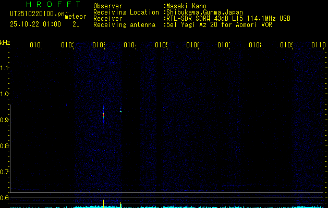Screen dimensions: 328x208
Task: Click the 0105 time marker
Action: (x=161, y=45)
